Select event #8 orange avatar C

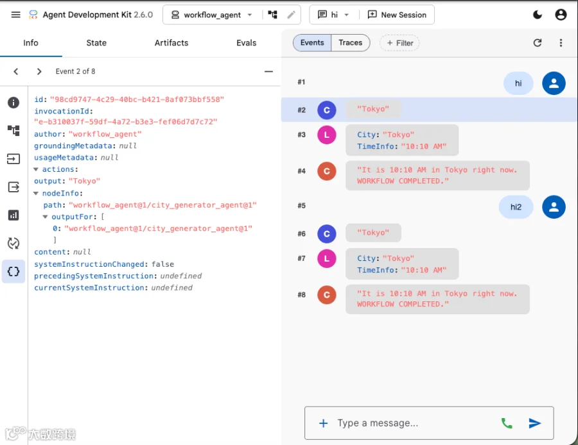[x=327, y=295]
